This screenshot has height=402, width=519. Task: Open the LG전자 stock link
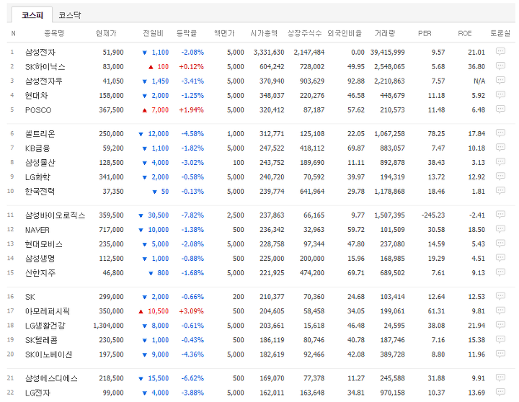pos(37,393)
